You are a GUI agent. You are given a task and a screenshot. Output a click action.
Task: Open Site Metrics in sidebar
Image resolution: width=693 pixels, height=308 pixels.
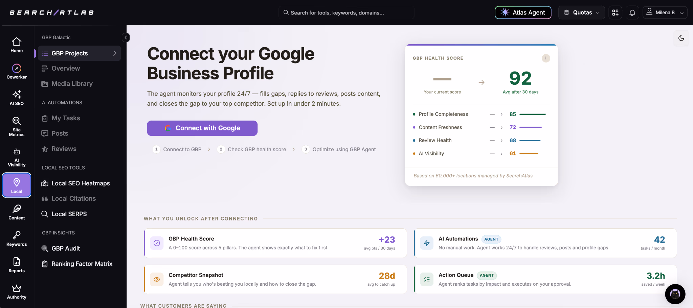[17, 127]
